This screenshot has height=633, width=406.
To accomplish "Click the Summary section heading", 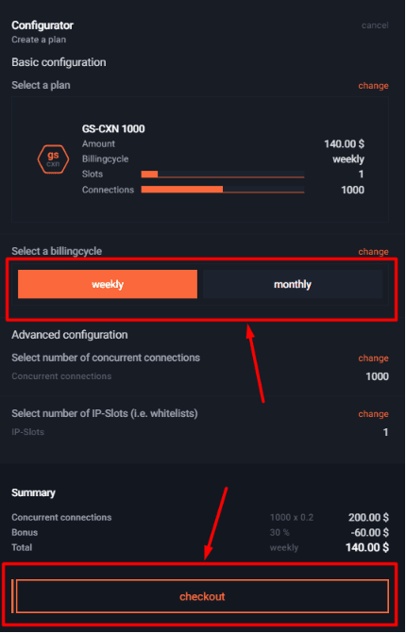I will coord(33,492).
